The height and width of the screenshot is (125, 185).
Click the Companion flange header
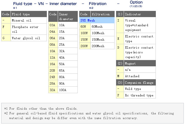[139, 82]
